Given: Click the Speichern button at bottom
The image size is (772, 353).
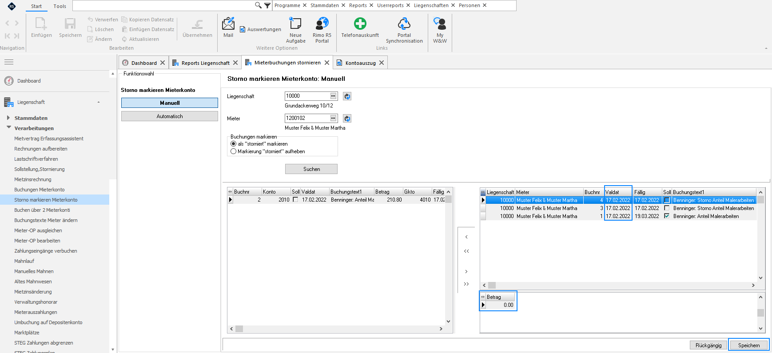Looking at the screenshot, I should 749,345.
